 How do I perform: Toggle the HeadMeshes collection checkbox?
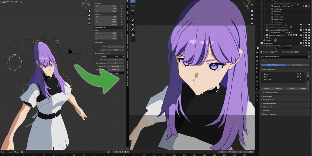301,43
